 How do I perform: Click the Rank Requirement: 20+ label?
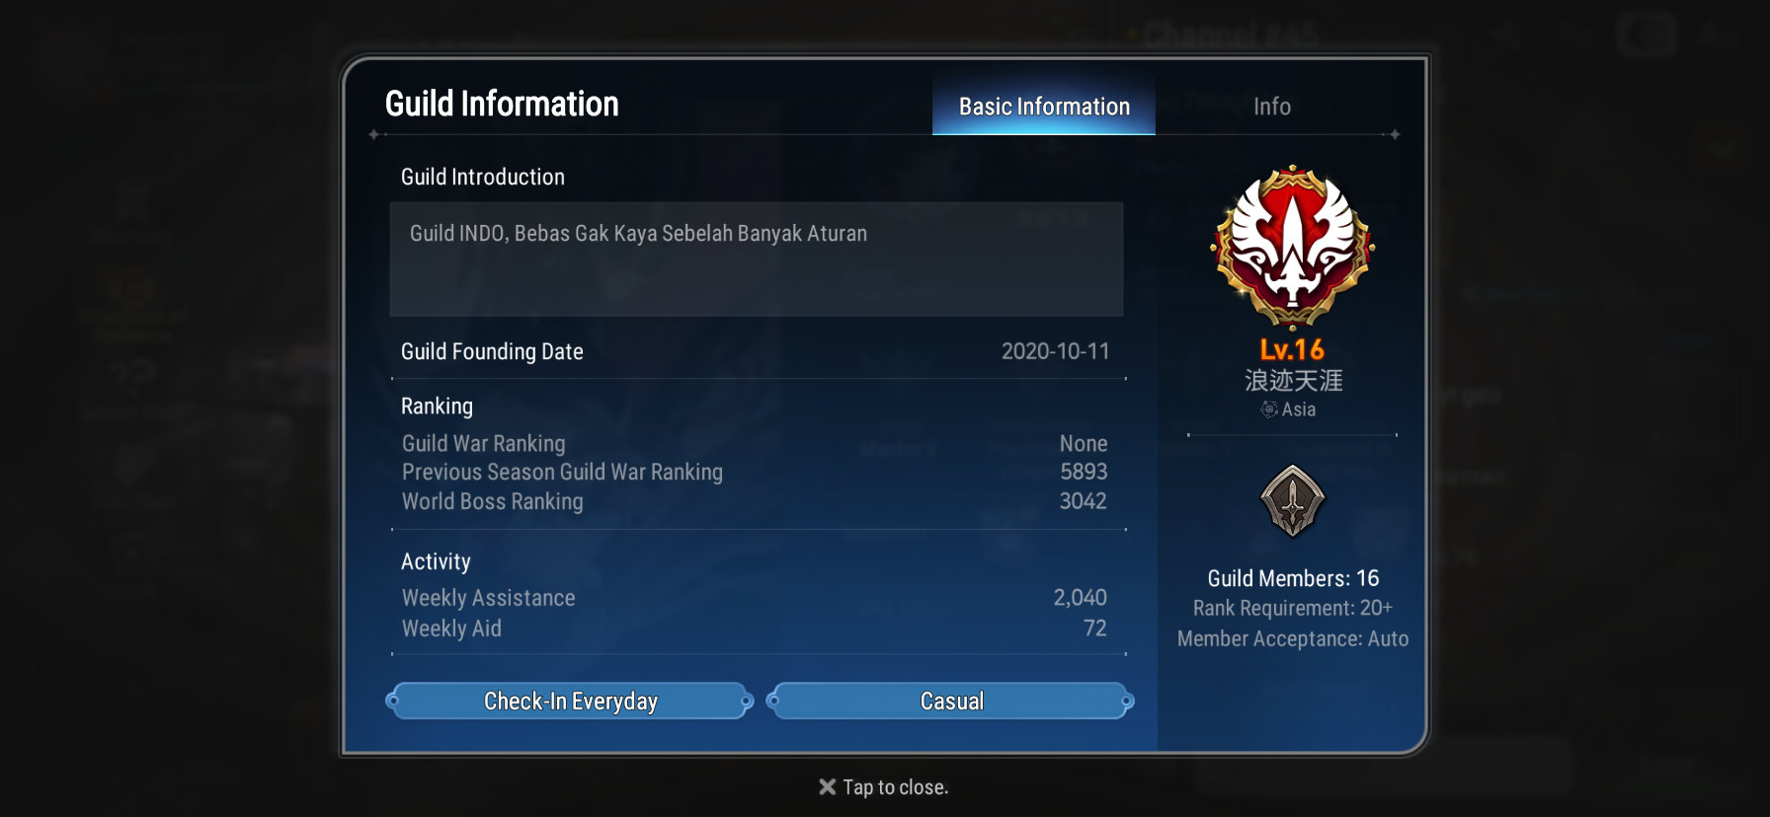coord(1293,608)
